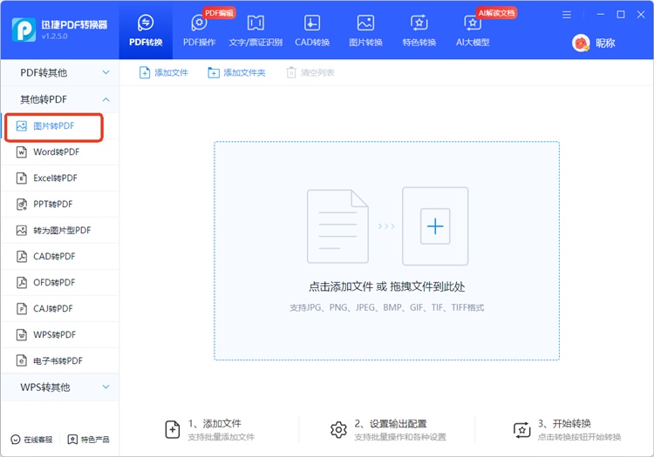Click the OFD转PDF icon
This screenshot has width=654, height=457.
pos(22,283)
